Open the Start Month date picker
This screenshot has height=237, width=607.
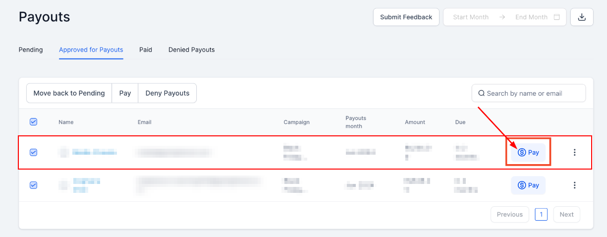tap(471, 17)
